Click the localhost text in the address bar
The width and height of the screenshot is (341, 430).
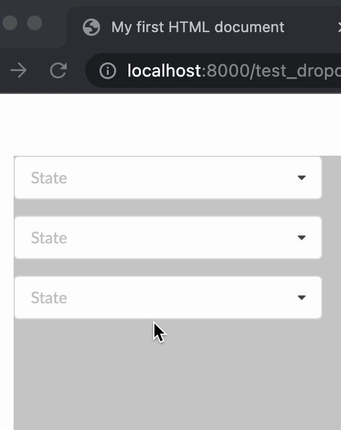coord(164,71)
